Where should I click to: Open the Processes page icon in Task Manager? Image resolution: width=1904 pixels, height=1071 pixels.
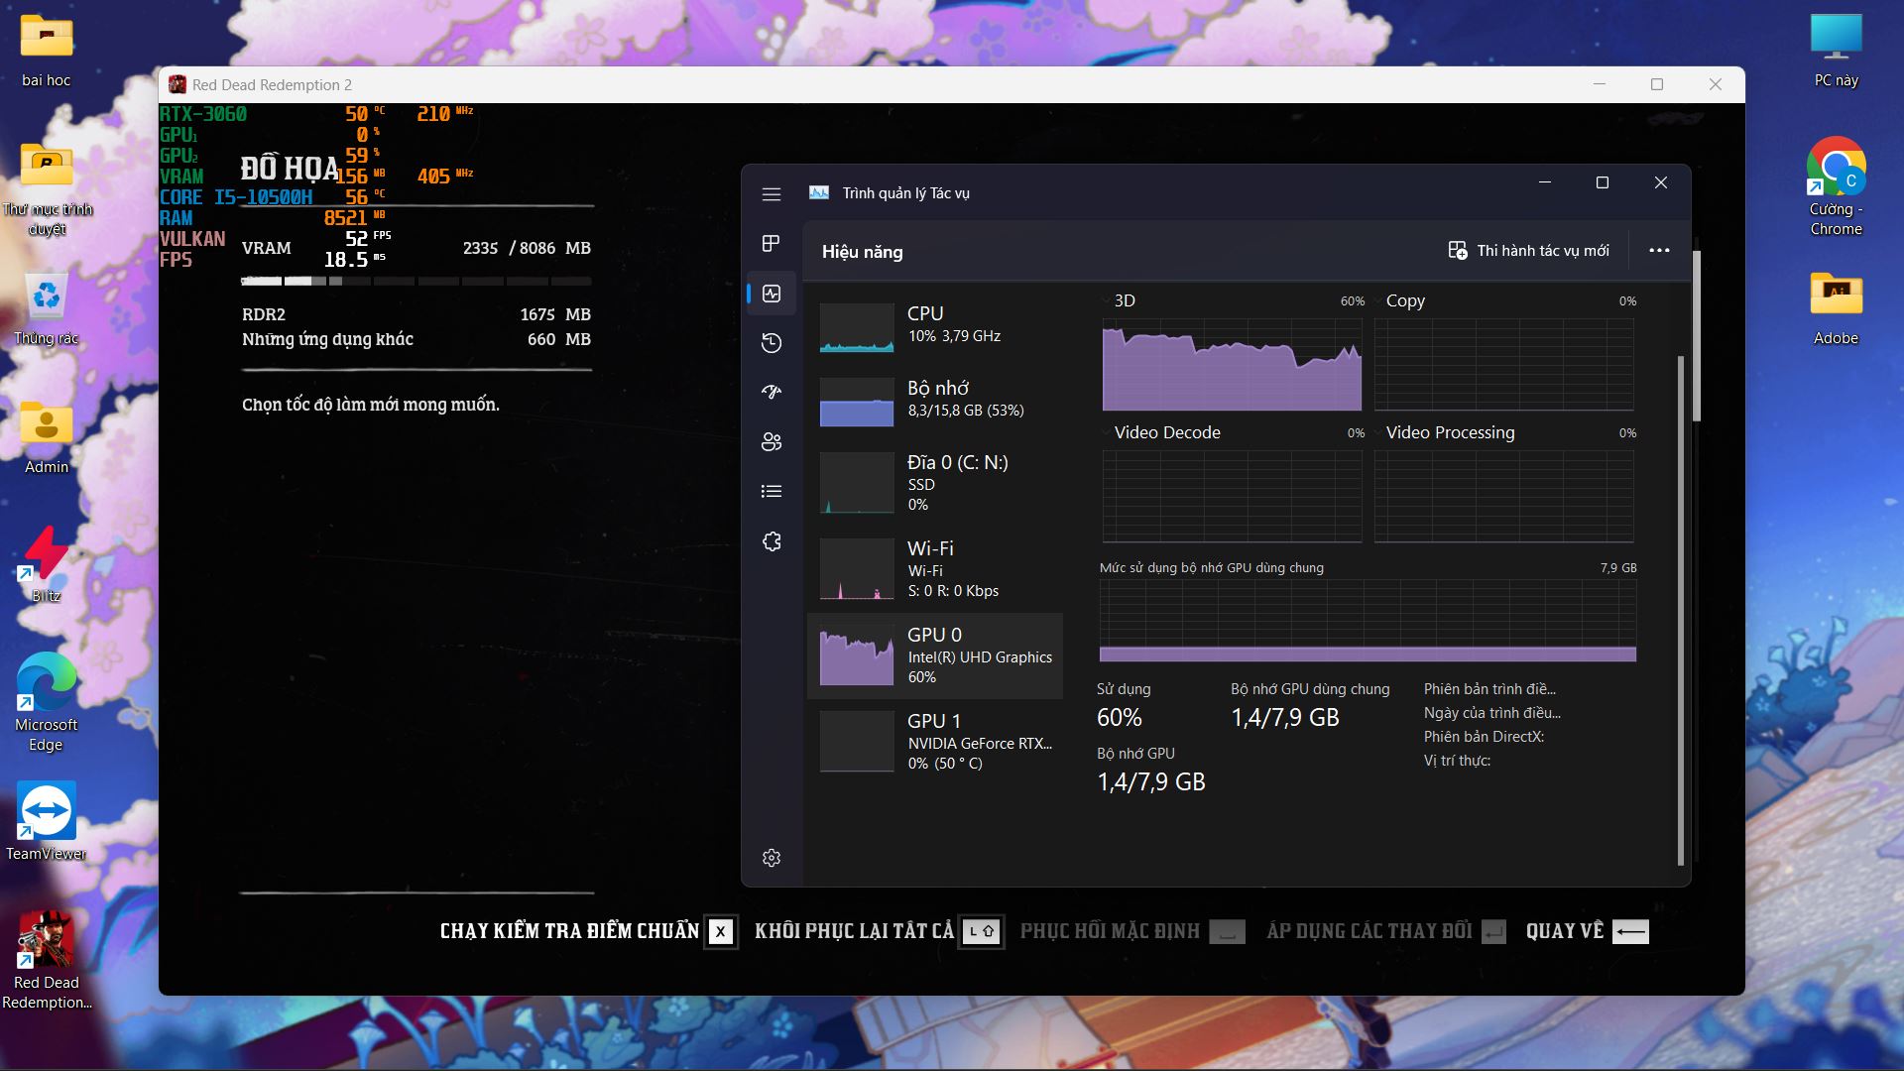pos(772,244)
